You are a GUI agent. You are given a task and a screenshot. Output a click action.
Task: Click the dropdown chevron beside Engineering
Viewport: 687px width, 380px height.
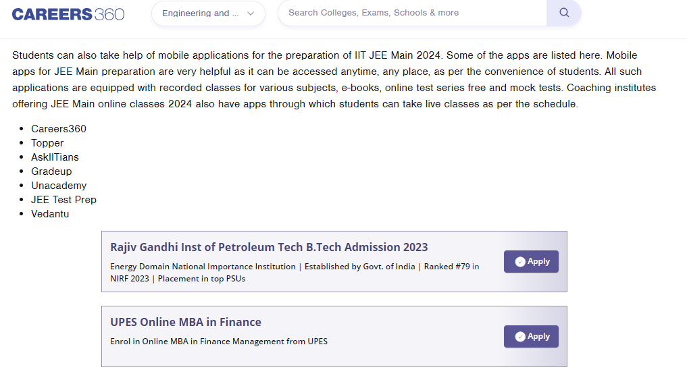tap(251, 13)
